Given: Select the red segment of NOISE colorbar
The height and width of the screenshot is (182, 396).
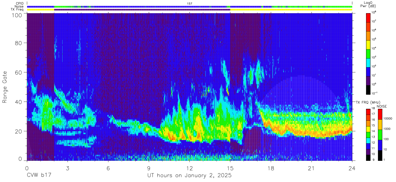Looking at the screenshot, I should [x=380, y=114].
